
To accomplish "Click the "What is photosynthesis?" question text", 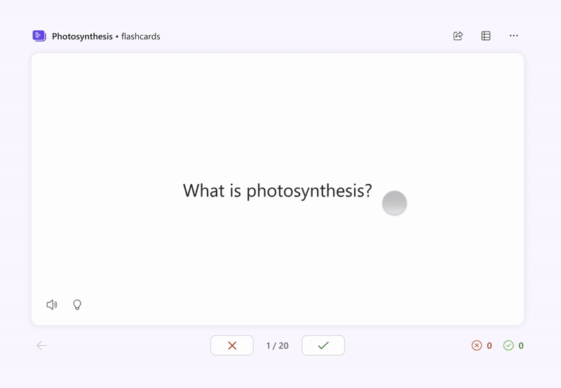I will pyautogui.click(x=277, y=191).
